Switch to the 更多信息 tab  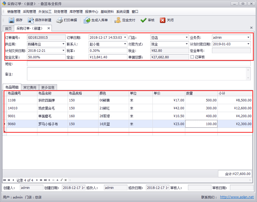click(48, 88)
